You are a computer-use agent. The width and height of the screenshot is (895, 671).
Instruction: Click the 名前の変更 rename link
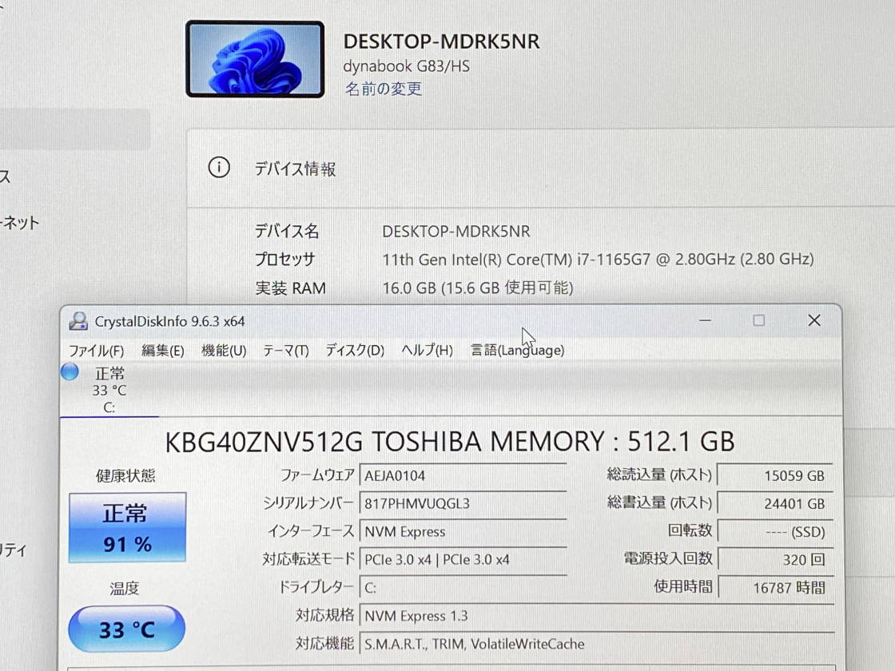[384, 89]
